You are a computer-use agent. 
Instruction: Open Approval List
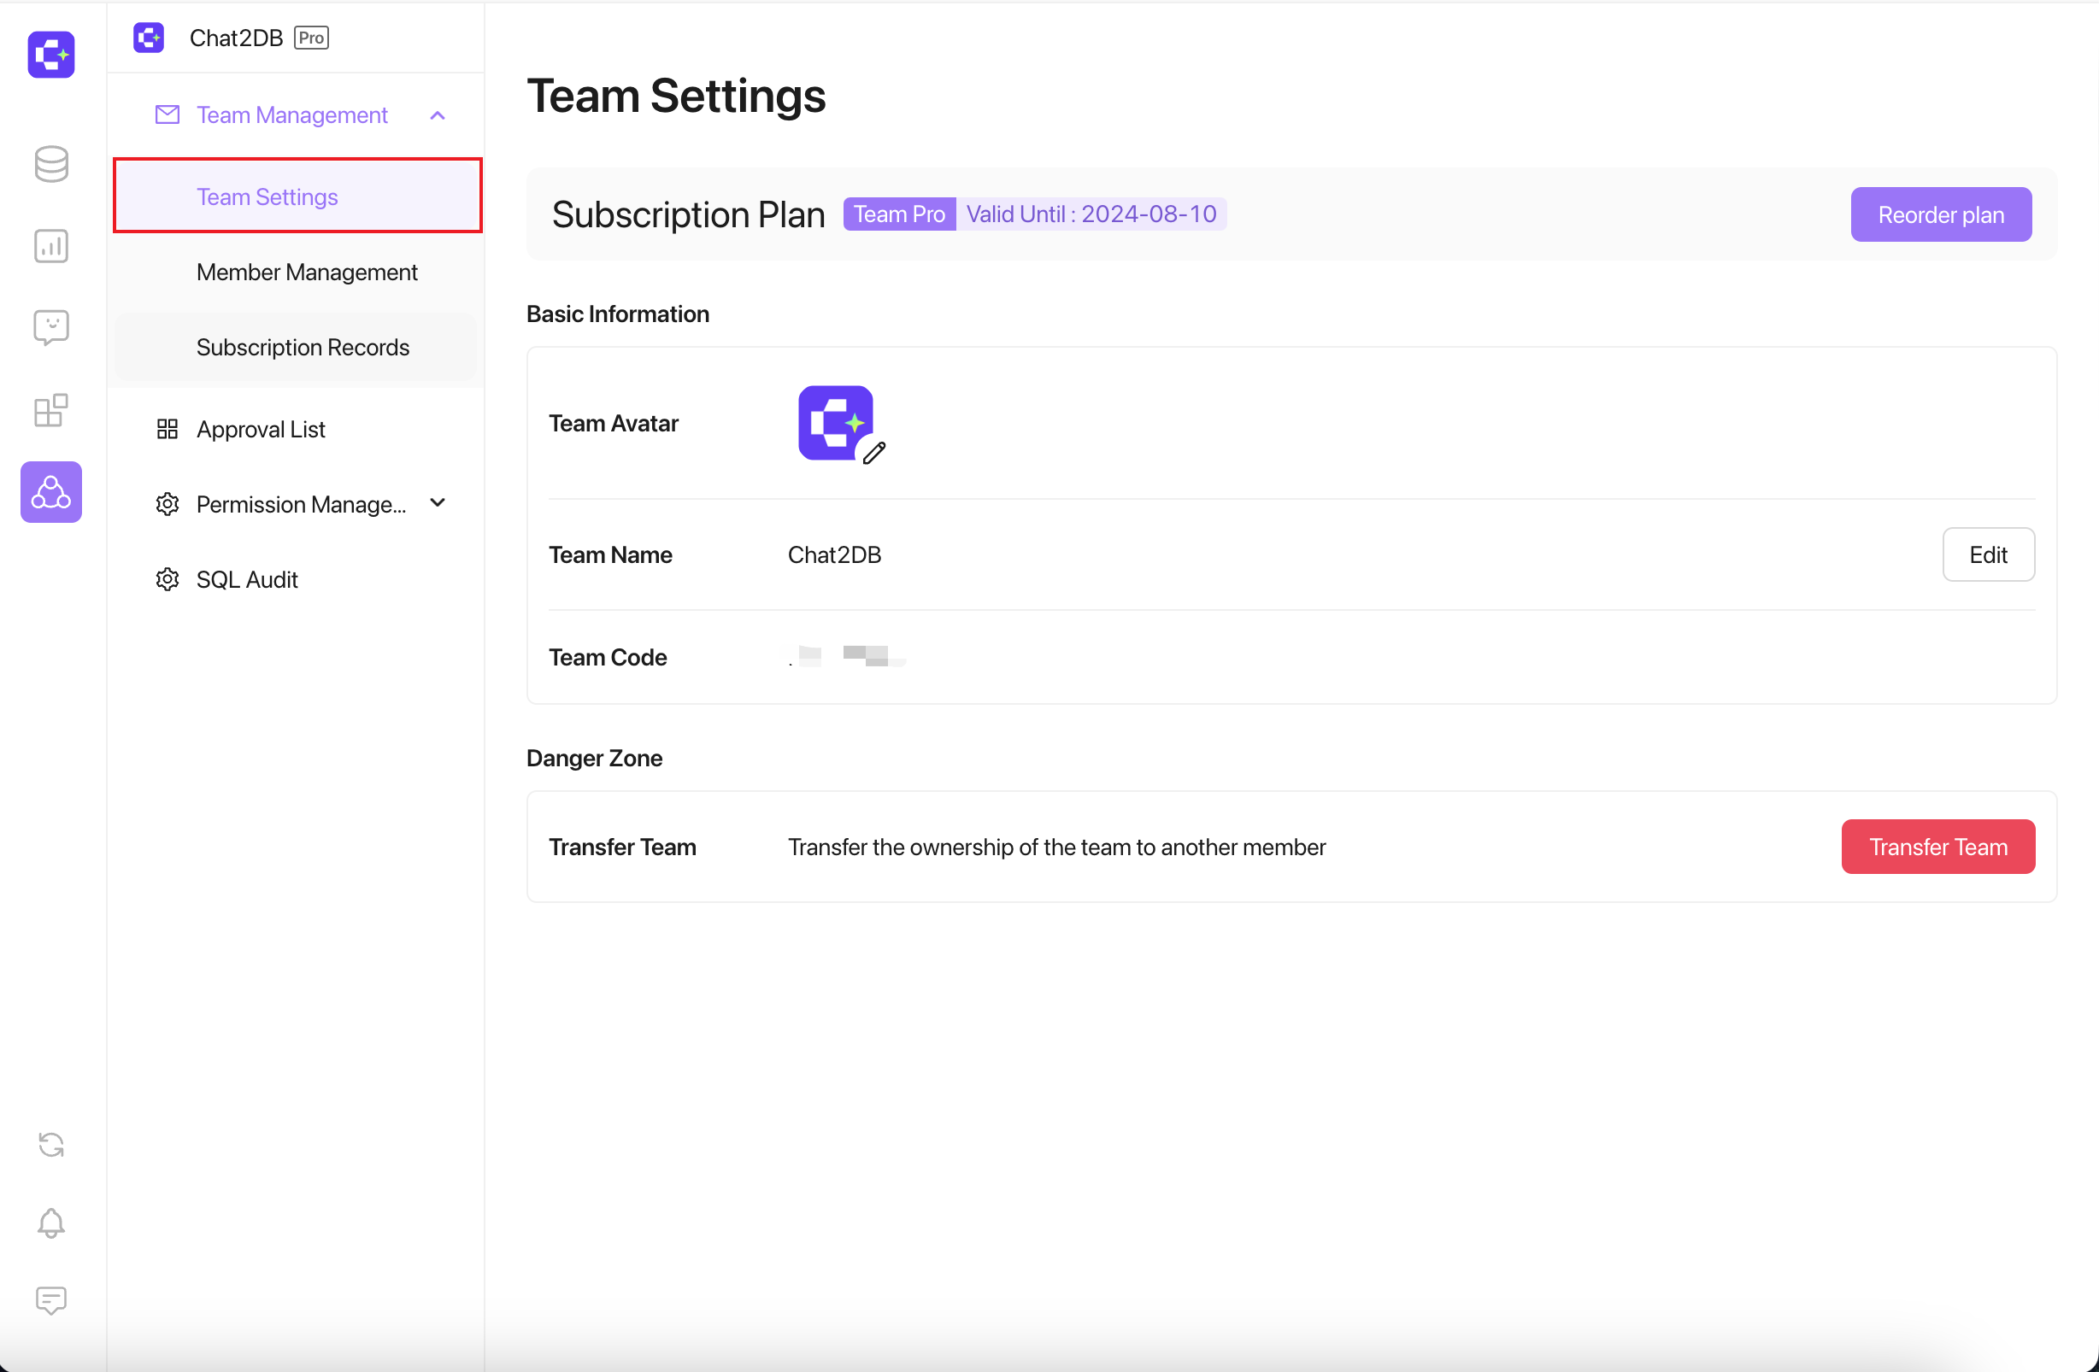297,430
